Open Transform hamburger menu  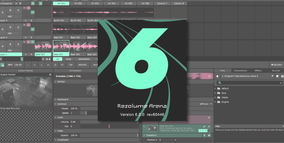click(209, 135)
